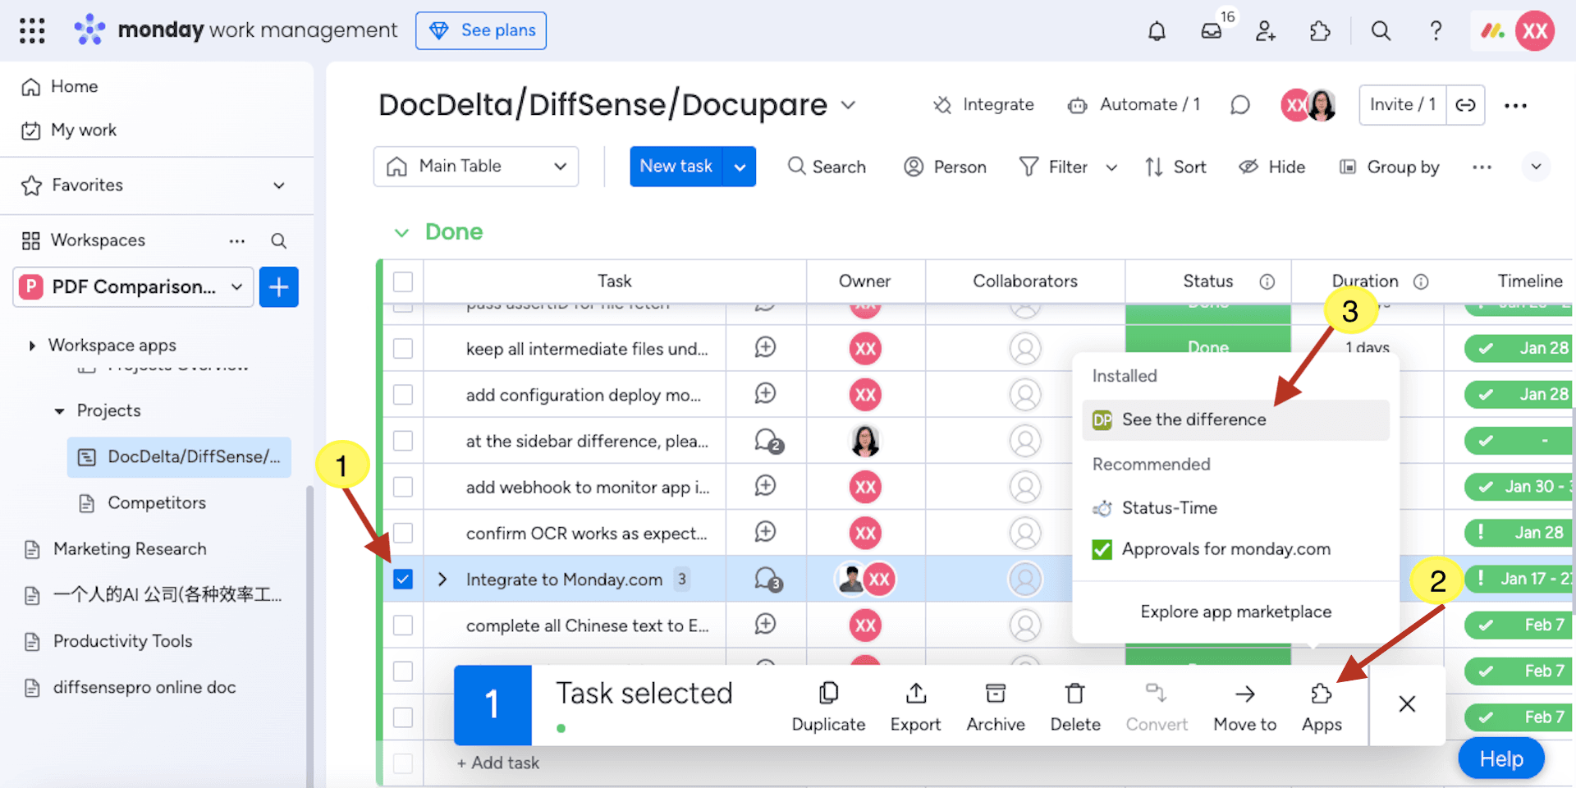
Task: Select Status-Time recommended app
Action: click(x=1235, y=508)
